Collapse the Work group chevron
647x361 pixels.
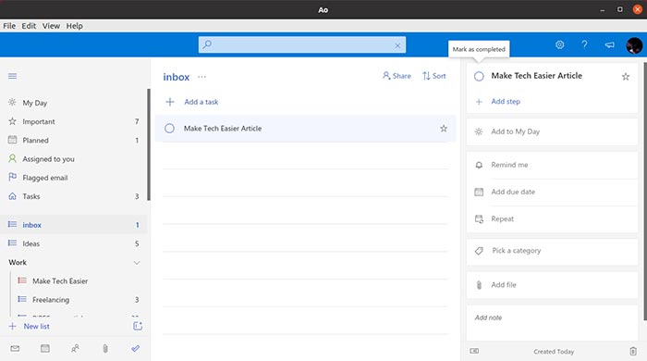[x=137, y=263]
